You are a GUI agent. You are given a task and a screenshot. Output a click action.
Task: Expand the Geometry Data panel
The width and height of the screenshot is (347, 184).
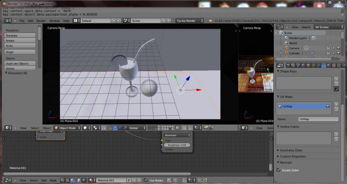(291, 150)
